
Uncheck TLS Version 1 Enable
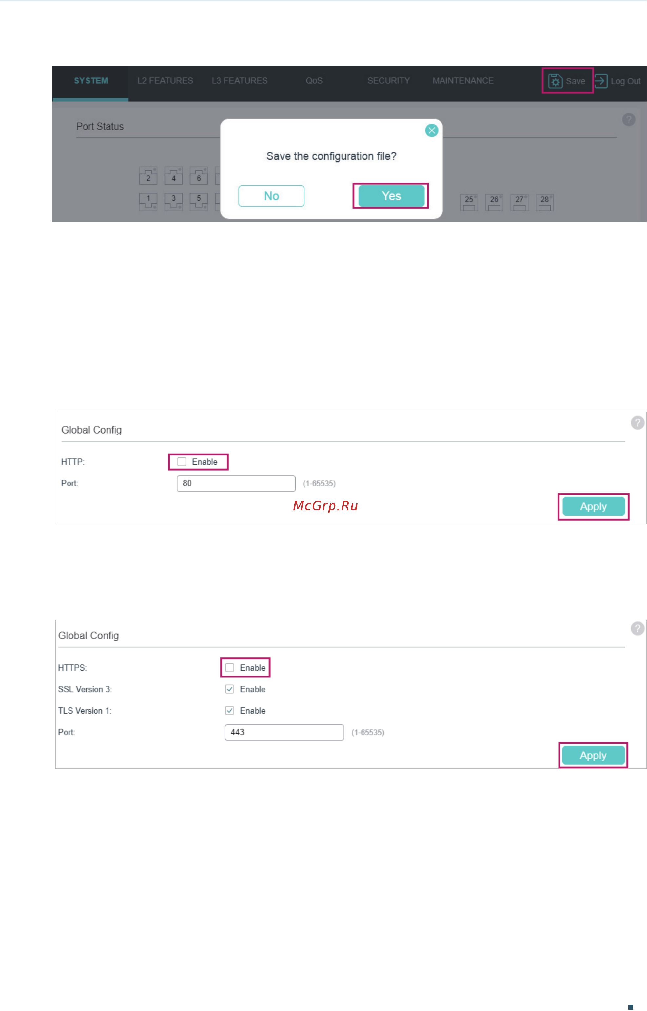click(x=229, y=710)
